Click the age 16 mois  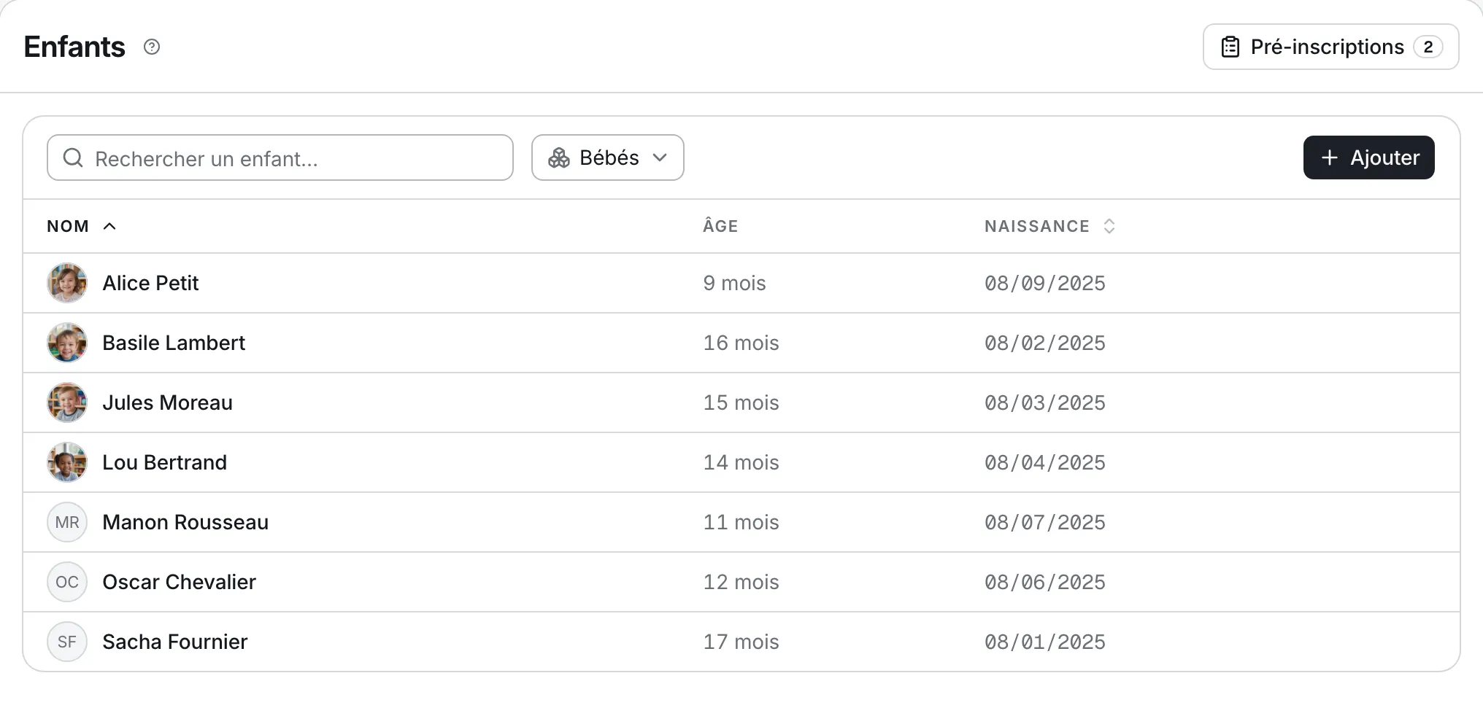[x=741, y=343]
